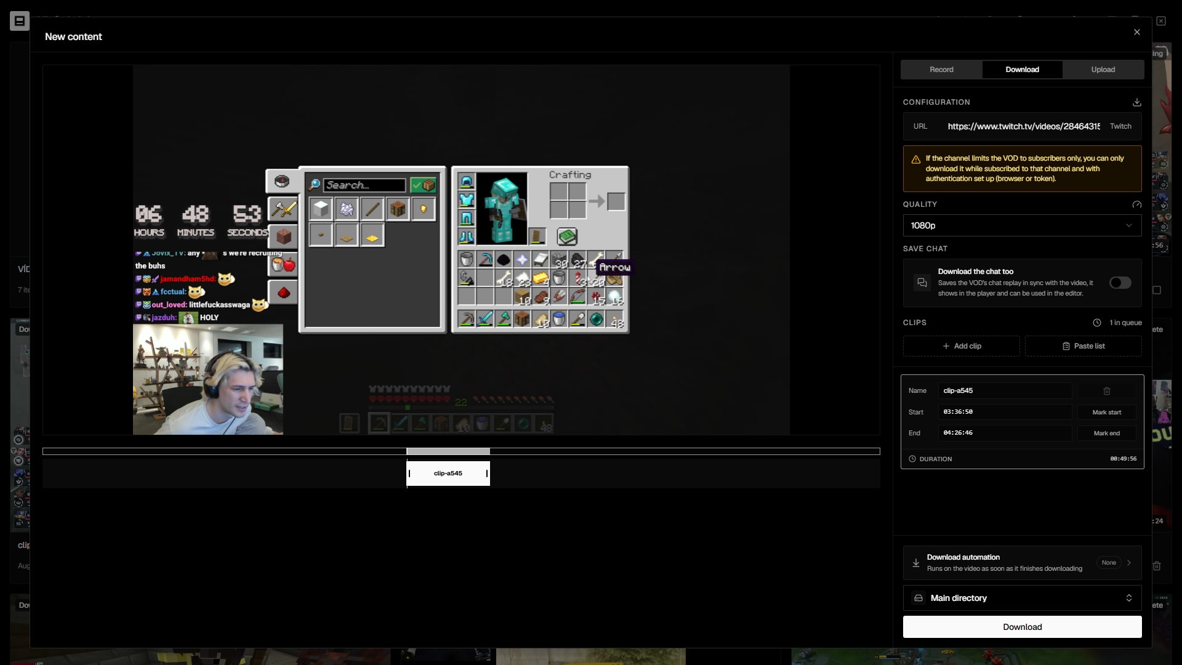Image resolution: width=1182 pixels, height=665 pixels.
Task: Click the warning triangle icon
Action: [x=915, y=159]
